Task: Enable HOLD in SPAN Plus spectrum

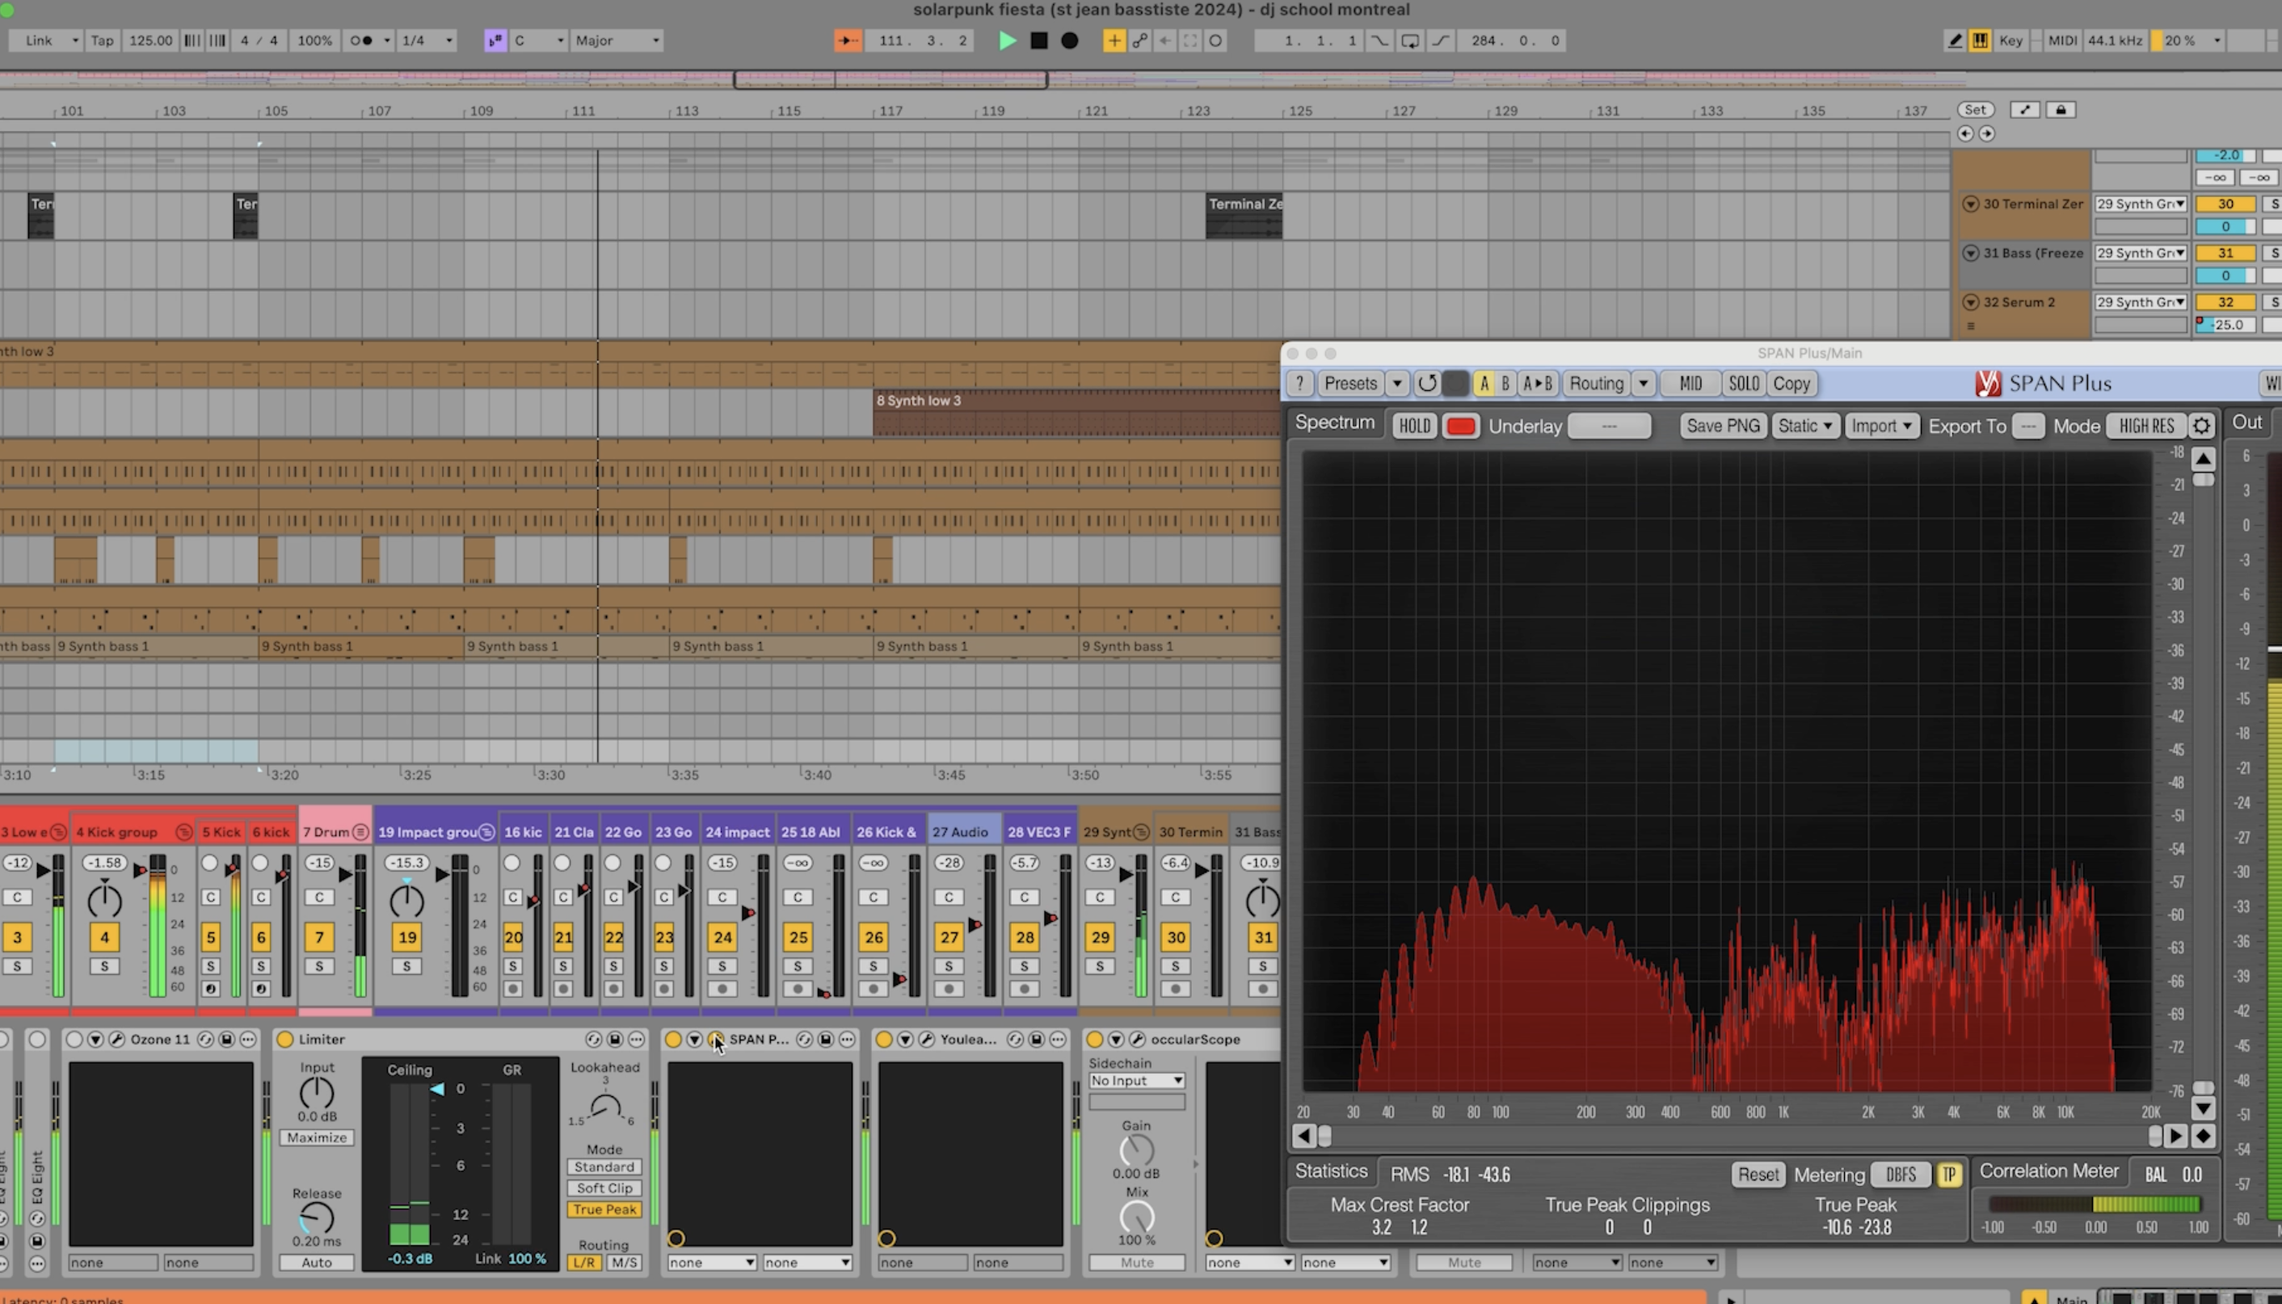Action: click(x=1414, y=426)
